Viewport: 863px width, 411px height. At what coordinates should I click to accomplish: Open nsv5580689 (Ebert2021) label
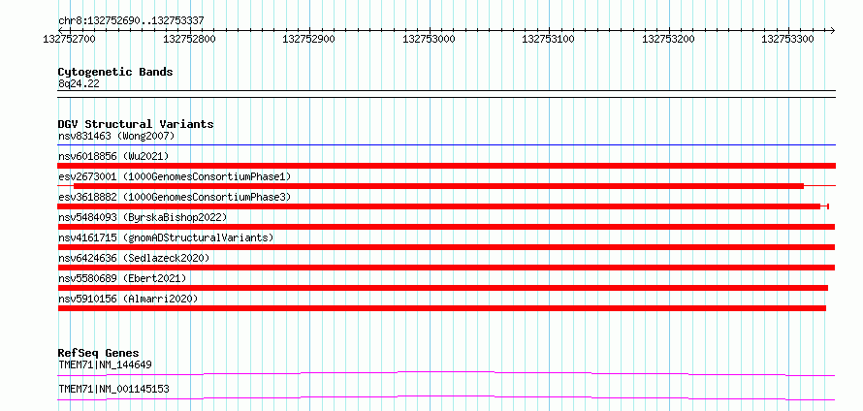(122, 278)
